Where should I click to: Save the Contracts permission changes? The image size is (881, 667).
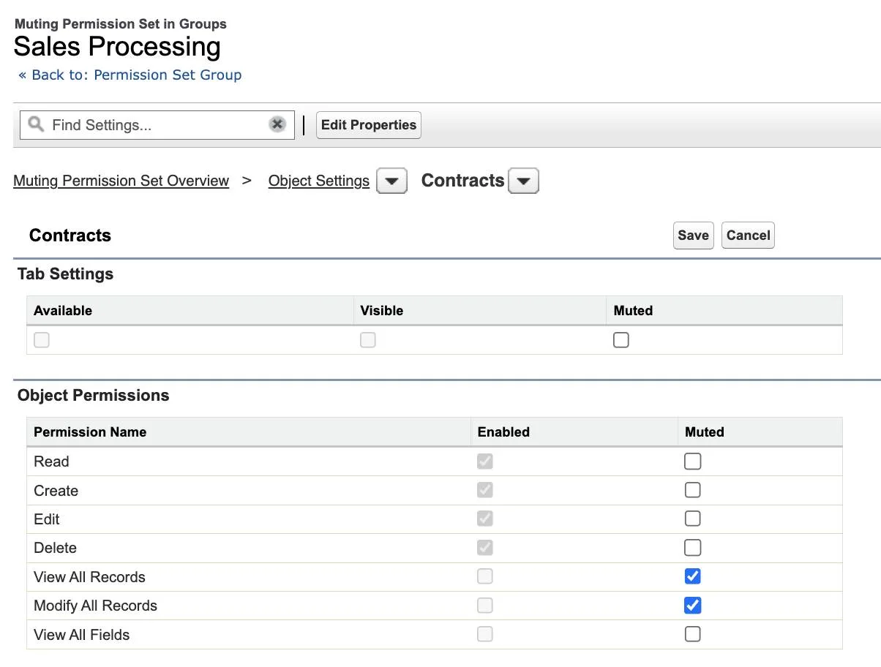[693, 235]
